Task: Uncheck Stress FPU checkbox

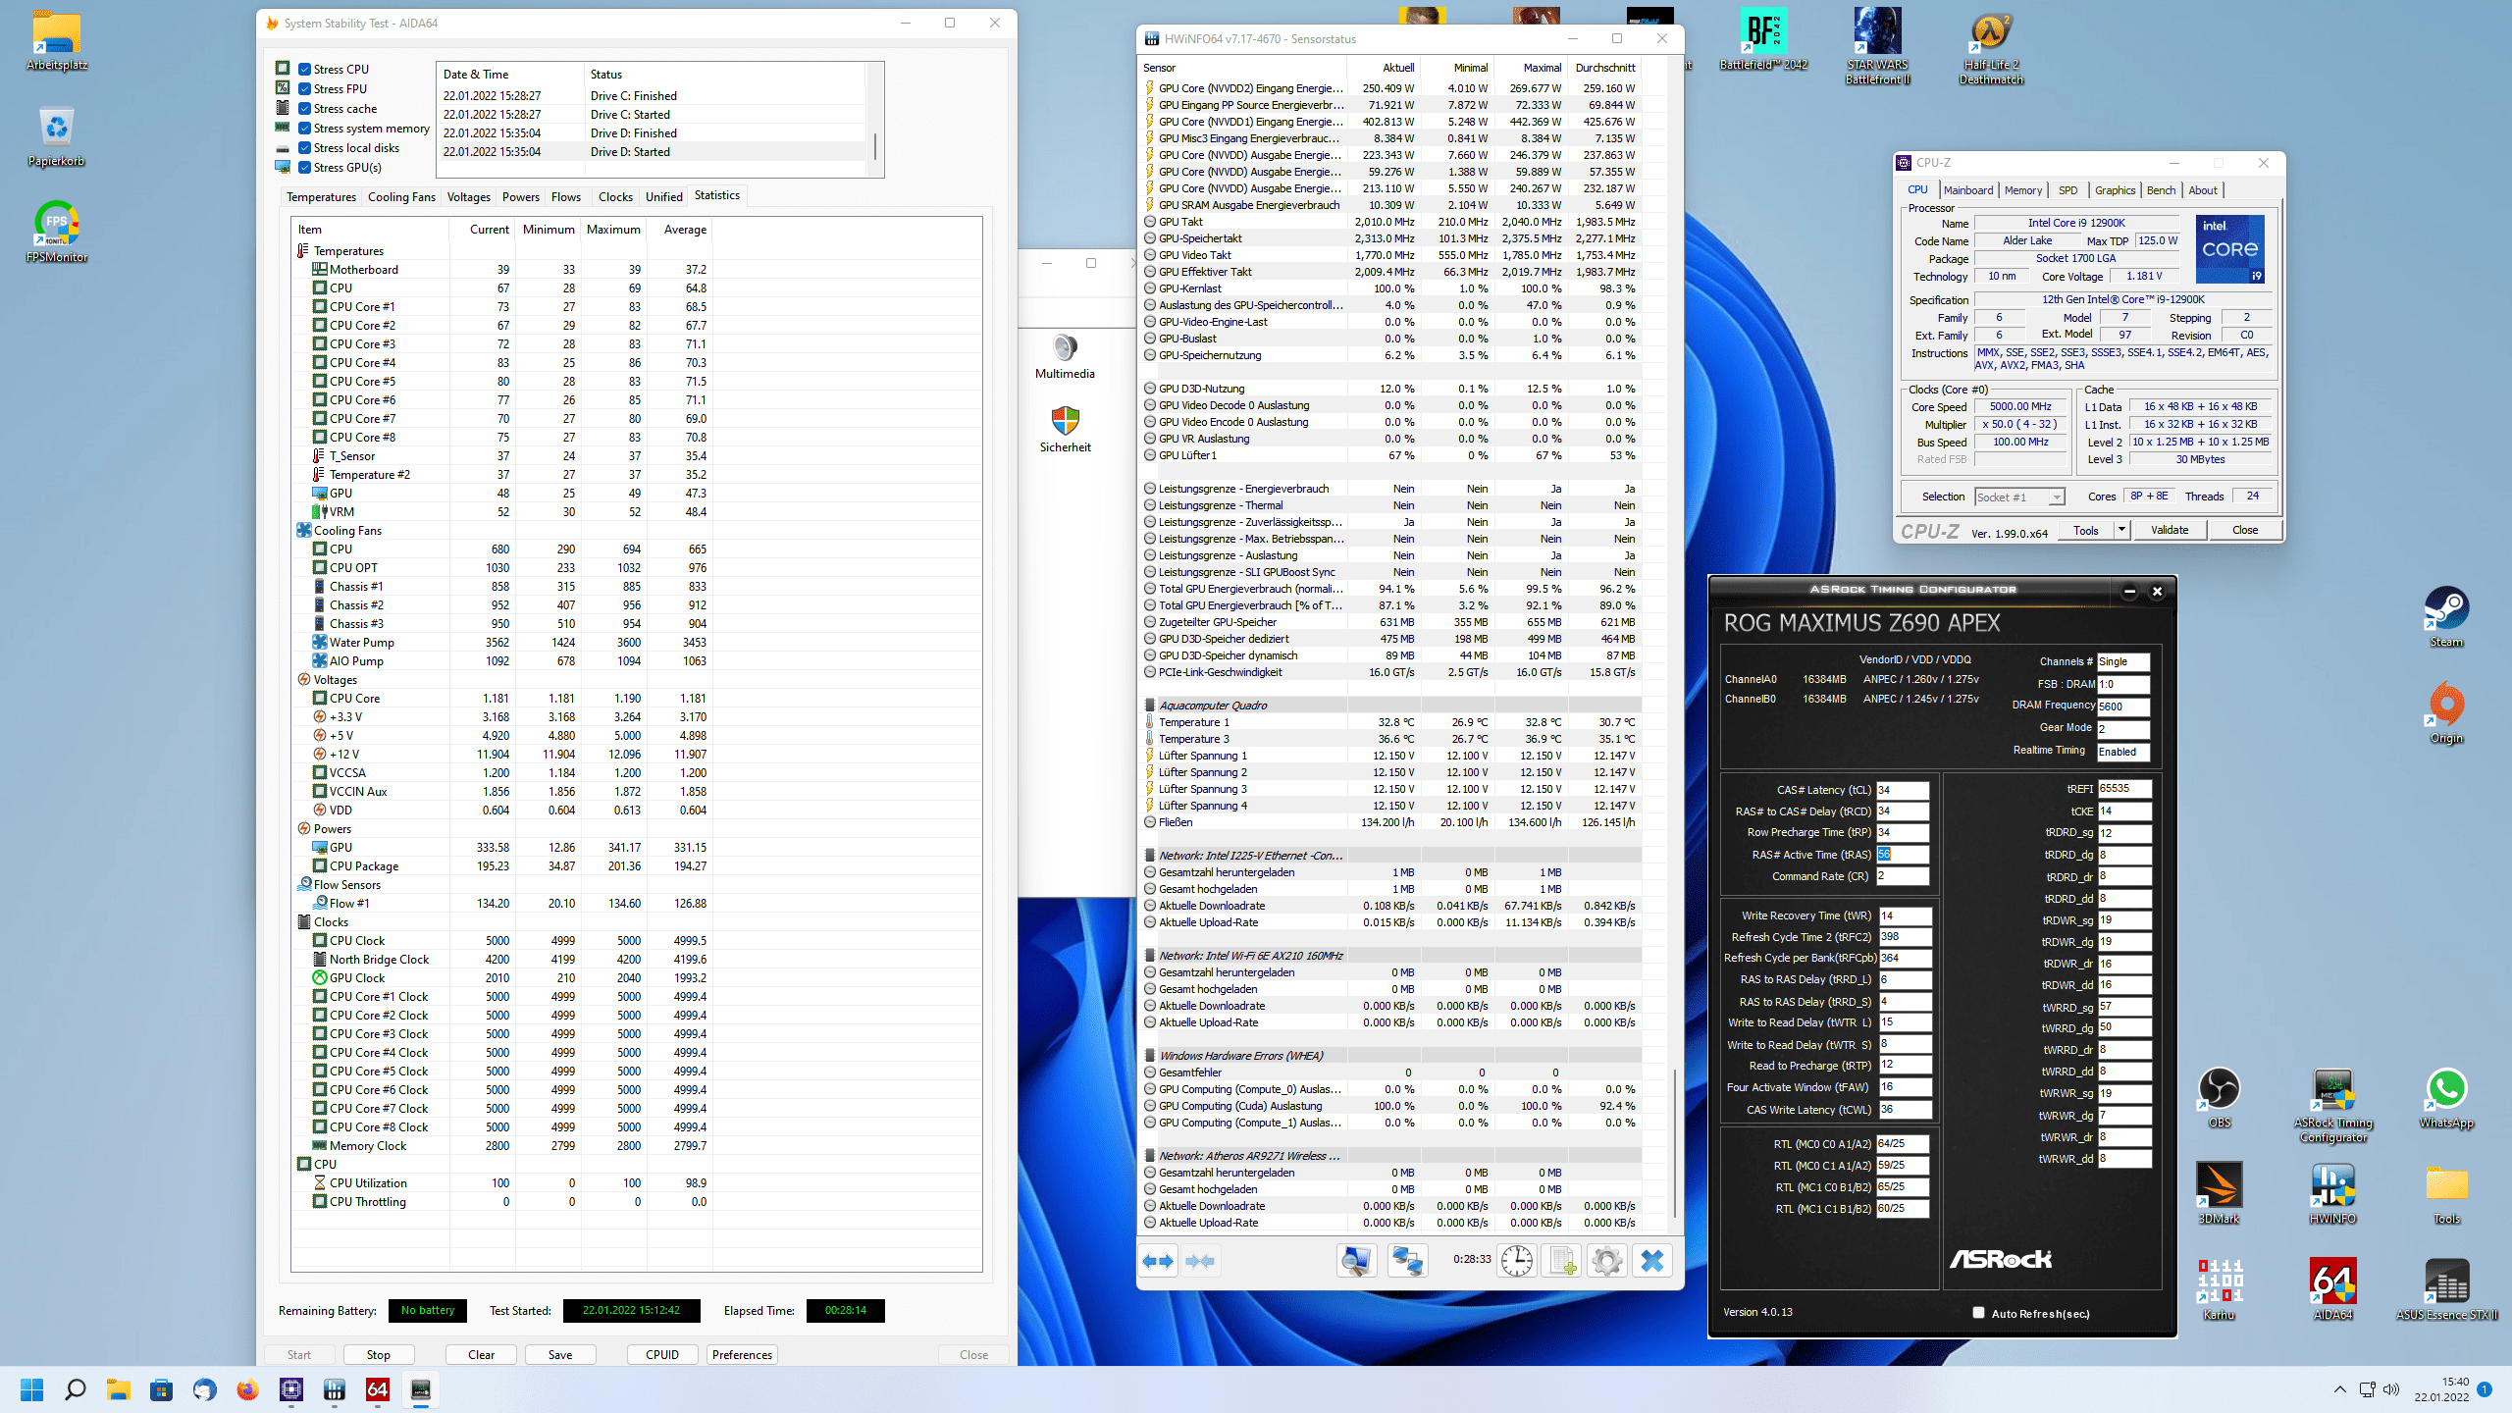Action: pyautogui.click(x=305, y=89)
